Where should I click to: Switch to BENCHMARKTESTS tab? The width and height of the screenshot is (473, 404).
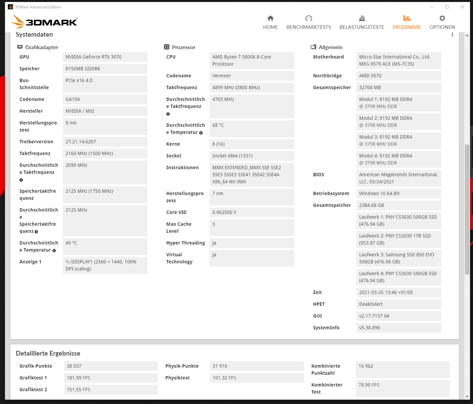click(309, 22)
